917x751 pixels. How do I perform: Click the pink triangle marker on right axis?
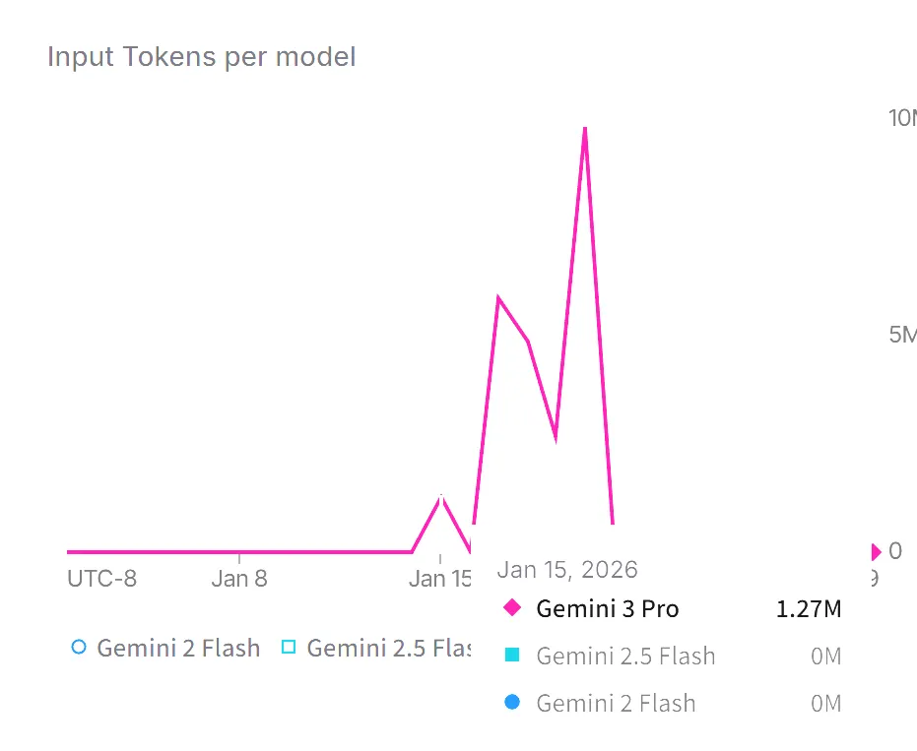875,551
